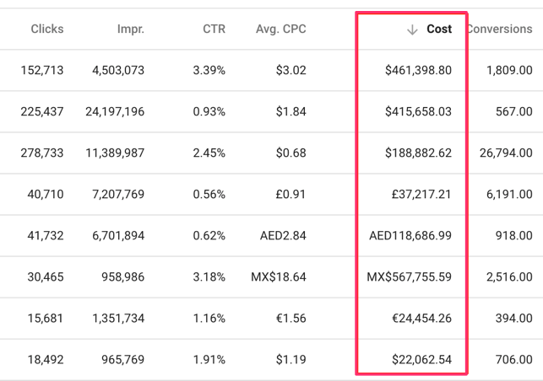Image resolution: width=543 pixels, height=381 pixels.
Task: Click the descending sort arrow beside Cost
Action: (412, 30)
